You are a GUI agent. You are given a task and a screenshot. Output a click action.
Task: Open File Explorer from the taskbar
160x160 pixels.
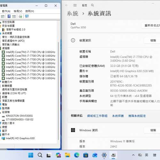click(x=68, y=155)
